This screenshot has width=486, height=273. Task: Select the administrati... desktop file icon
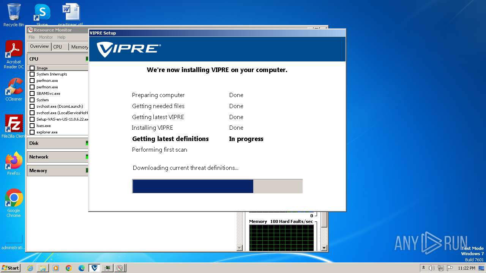(x=14, y=242)
